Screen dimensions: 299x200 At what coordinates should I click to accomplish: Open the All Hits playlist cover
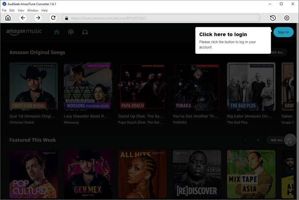pos(142,174)
